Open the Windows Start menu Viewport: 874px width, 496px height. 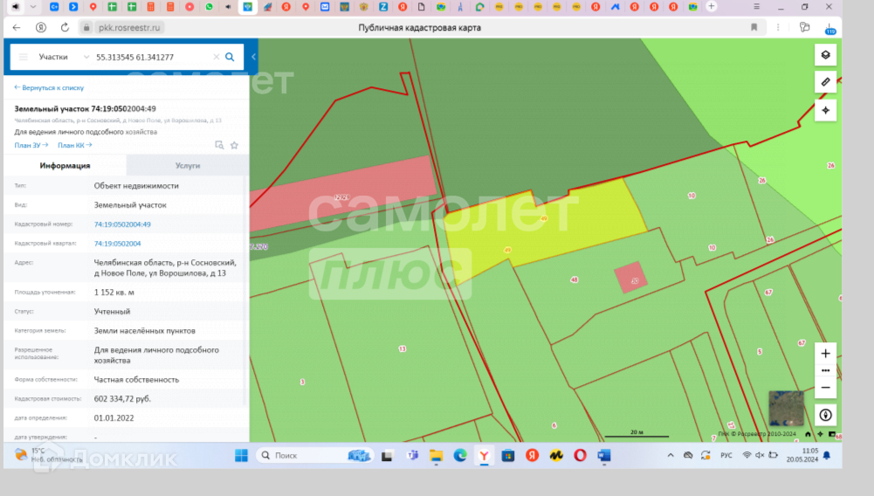coord(241,455)
